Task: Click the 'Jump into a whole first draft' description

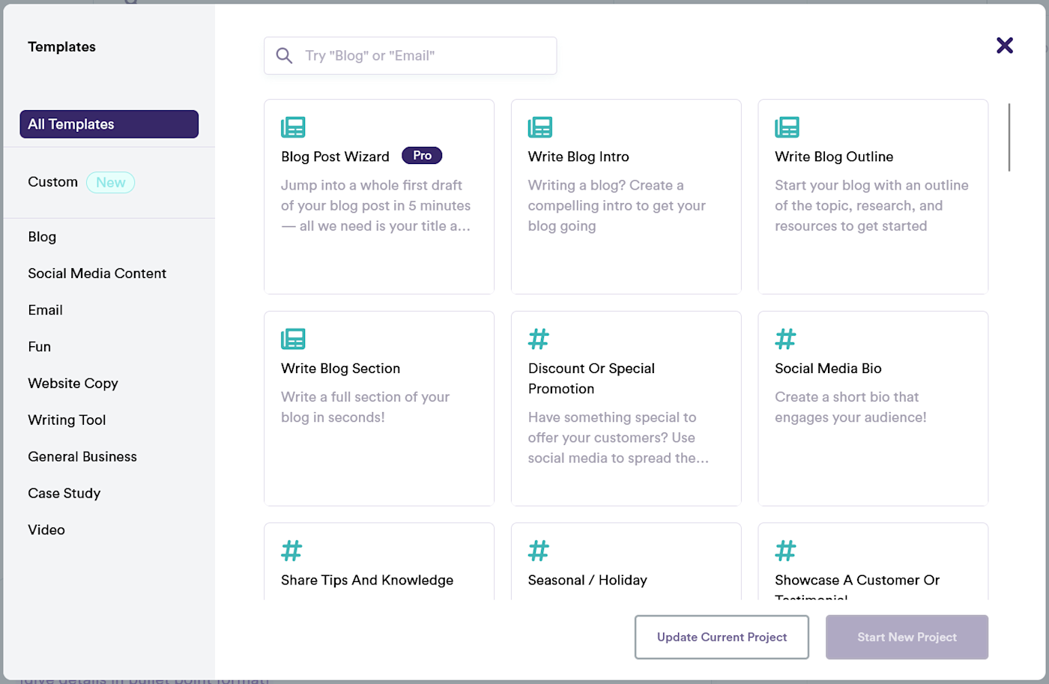Action: click(x=375, y=205)
